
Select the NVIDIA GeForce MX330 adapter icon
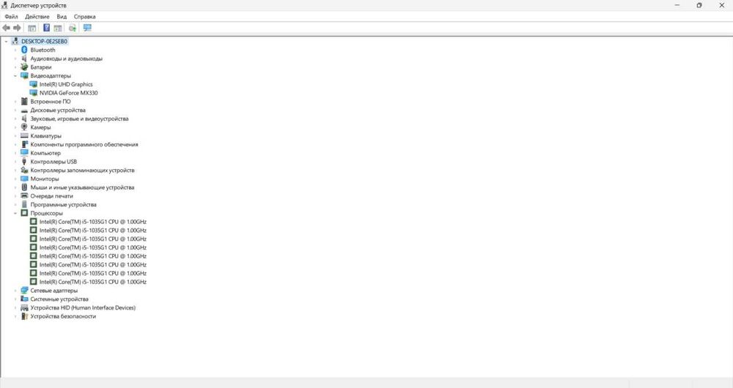[x=33, y=93]
